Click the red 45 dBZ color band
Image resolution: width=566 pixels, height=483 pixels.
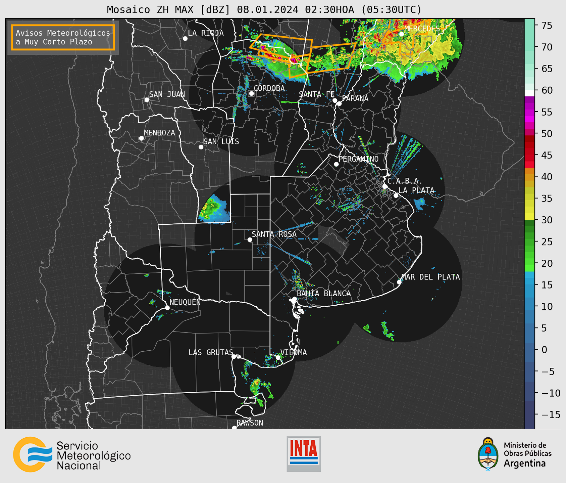(529, 155)
